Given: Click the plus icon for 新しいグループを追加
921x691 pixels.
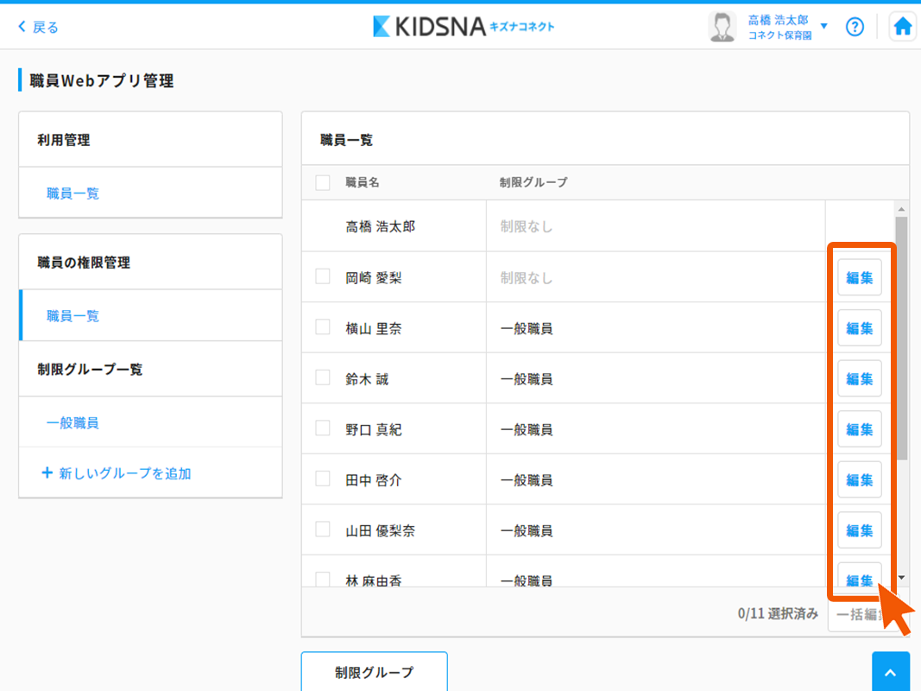Looking at the screenshot, I should pyautogui.click(x=47, y=473).
